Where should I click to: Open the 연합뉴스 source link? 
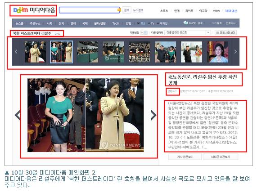tap(172, 91)
